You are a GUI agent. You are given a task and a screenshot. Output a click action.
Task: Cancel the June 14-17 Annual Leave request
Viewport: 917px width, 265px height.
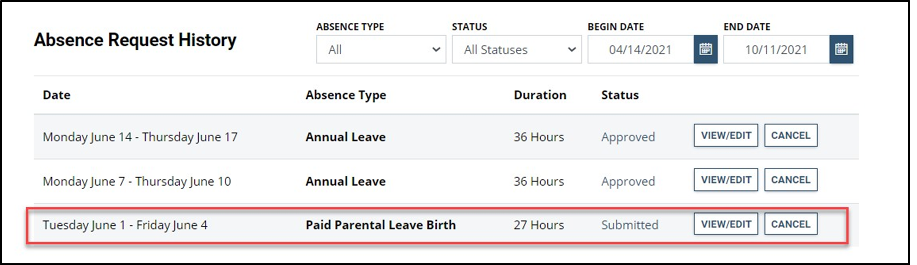tap(790, 135)
